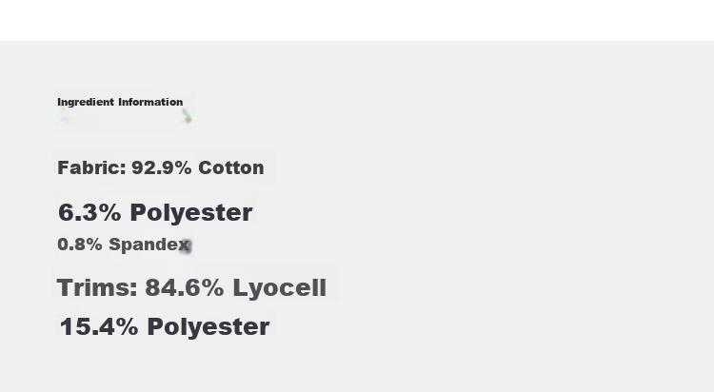This screenshot has height=392, width=714.
Task: Click the small dark mark below Information
Action: 188,116
